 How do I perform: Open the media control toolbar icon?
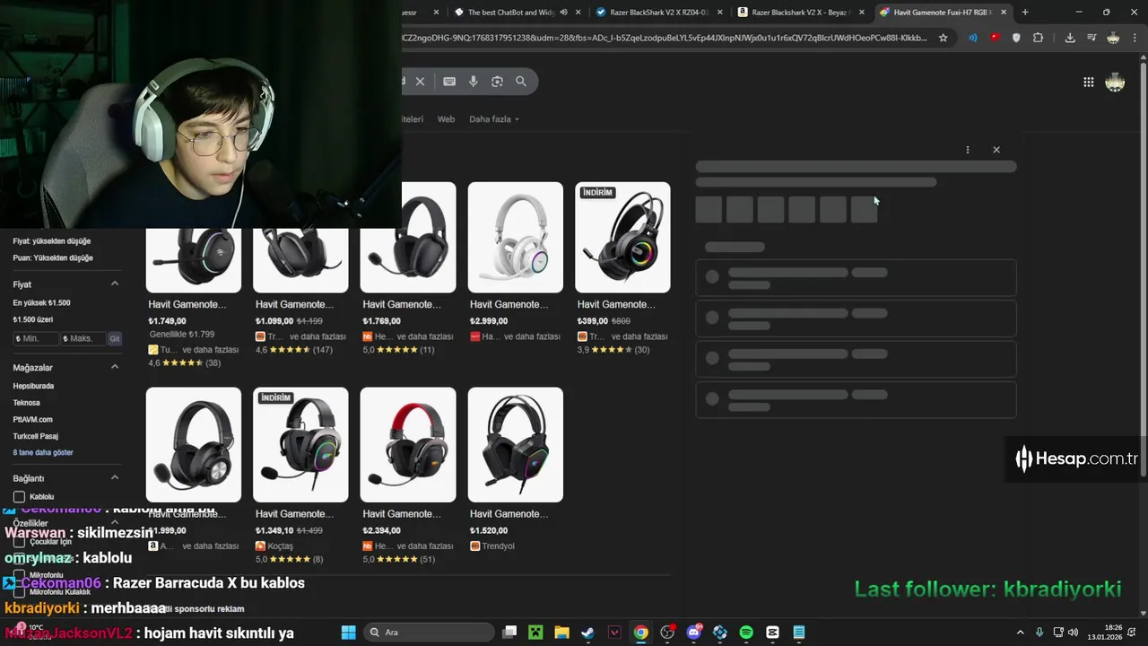pyautogui.click(x=1091, y=38)
